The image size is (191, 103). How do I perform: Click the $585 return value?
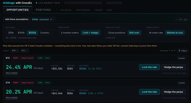(x=70, y=69)
